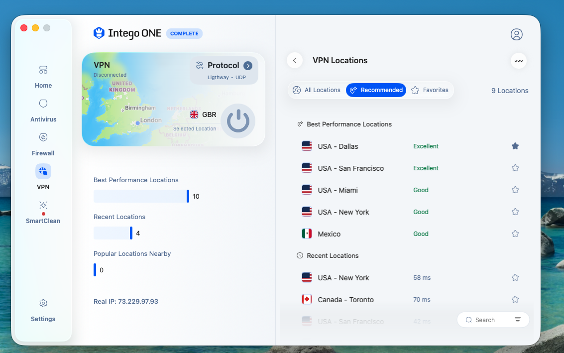Click the Intego ONE logo

pyautogui.click(x=127, y=33)
